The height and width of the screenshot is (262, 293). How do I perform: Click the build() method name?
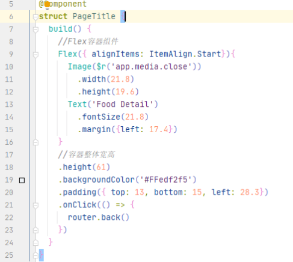(60, 29)
